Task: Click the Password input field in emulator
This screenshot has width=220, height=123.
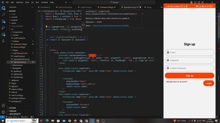Action: pyautogui.click(x=189, y=60)
